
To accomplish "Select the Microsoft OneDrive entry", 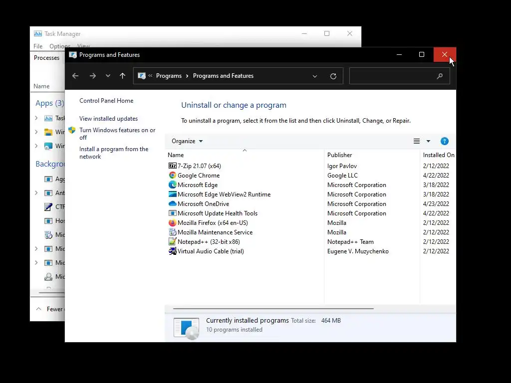I will click(204, 203).
